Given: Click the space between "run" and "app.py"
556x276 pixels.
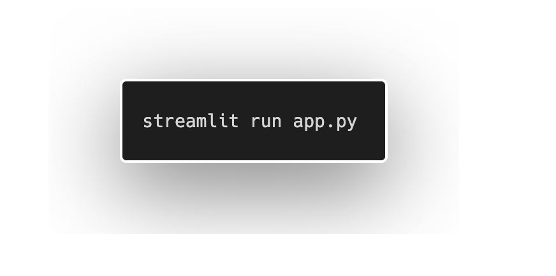Looking at the screenshot, I should [x=288, y=122].
